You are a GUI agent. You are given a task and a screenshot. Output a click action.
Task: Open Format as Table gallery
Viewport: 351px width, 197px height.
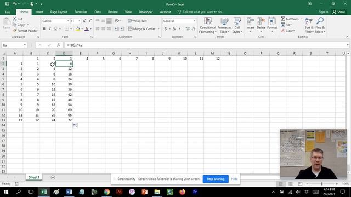pyautogui.click(x=224, y=25)
